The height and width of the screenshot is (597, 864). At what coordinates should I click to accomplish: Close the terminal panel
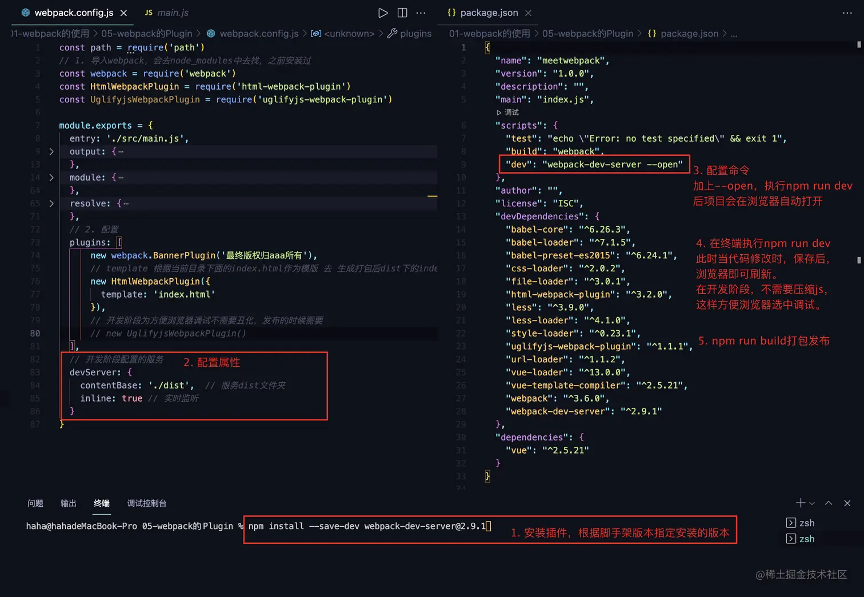(x=847, y=503)
